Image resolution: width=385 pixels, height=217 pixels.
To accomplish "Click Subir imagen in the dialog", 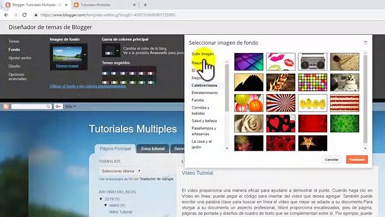I will pyautogui.click(x=203, y=54).
